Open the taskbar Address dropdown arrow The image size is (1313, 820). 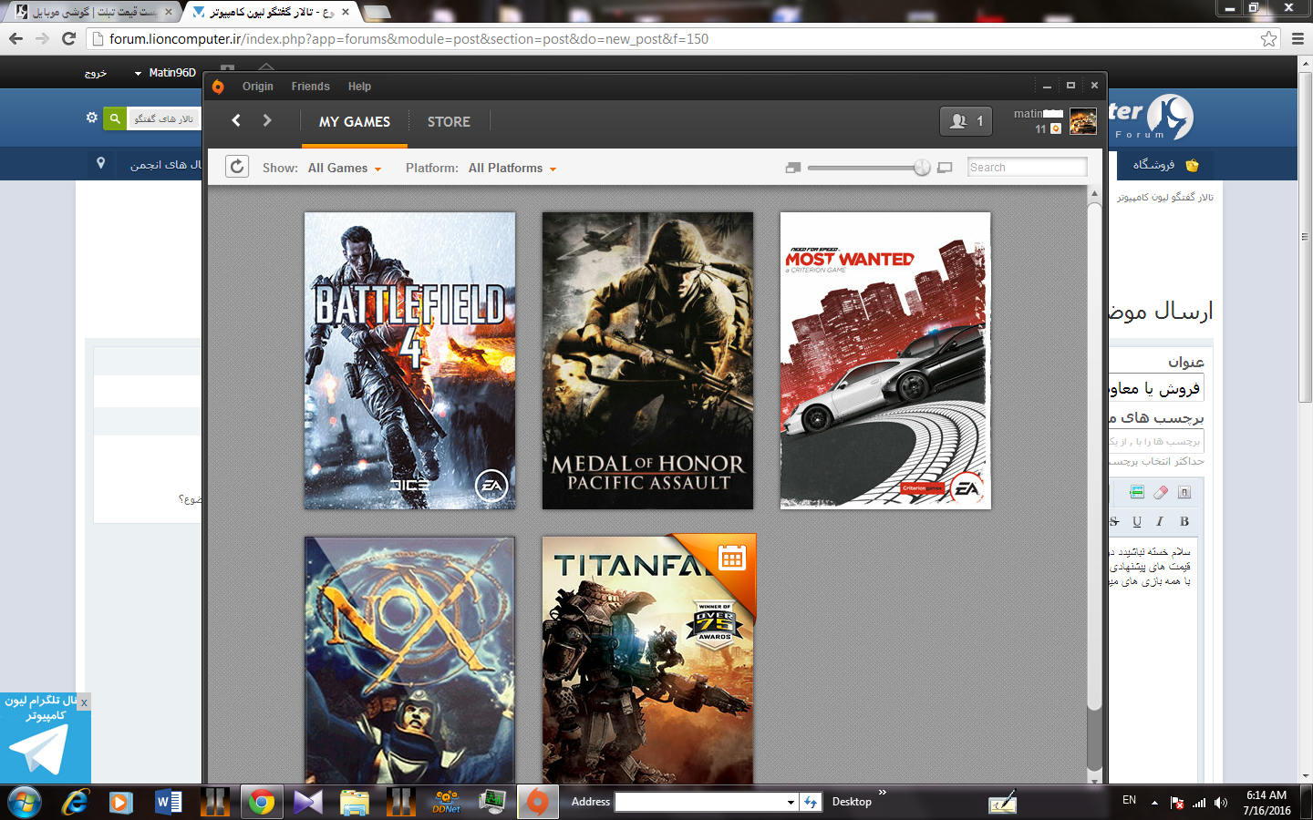point(791,802)
